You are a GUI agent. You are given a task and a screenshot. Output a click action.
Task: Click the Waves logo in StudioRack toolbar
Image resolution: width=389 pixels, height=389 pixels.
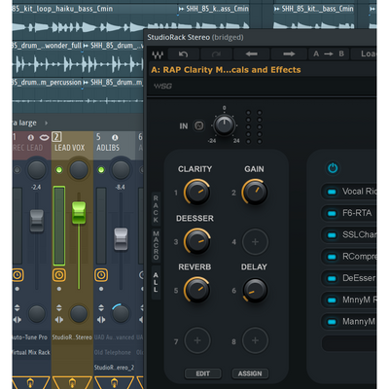(158, 54)
